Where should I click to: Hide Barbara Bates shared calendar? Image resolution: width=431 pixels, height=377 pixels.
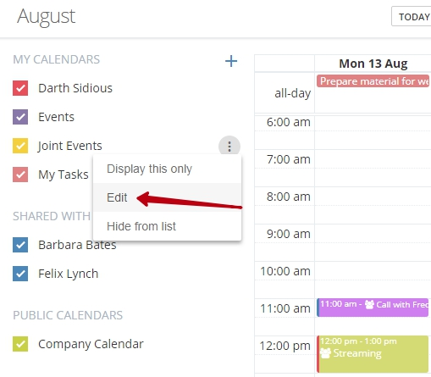[x=20, y=245]
